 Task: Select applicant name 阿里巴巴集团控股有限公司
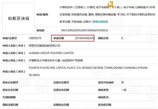point(44,46)
